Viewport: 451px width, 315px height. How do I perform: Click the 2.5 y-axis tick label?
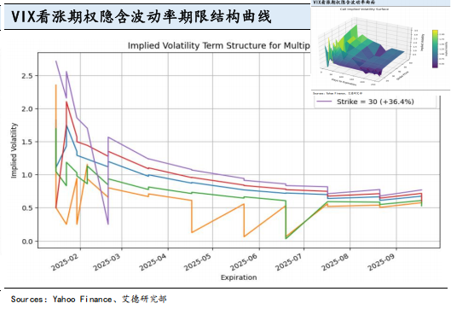click(27, 76)
